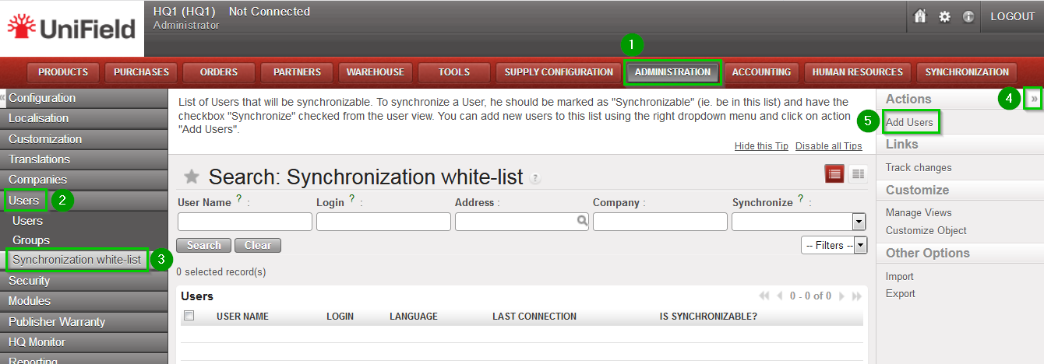Viewport: 1044px width, 364px height.
Task: Collapse the right Actions sidebar
Action: pyautogui.click(x=1034, y=99)
